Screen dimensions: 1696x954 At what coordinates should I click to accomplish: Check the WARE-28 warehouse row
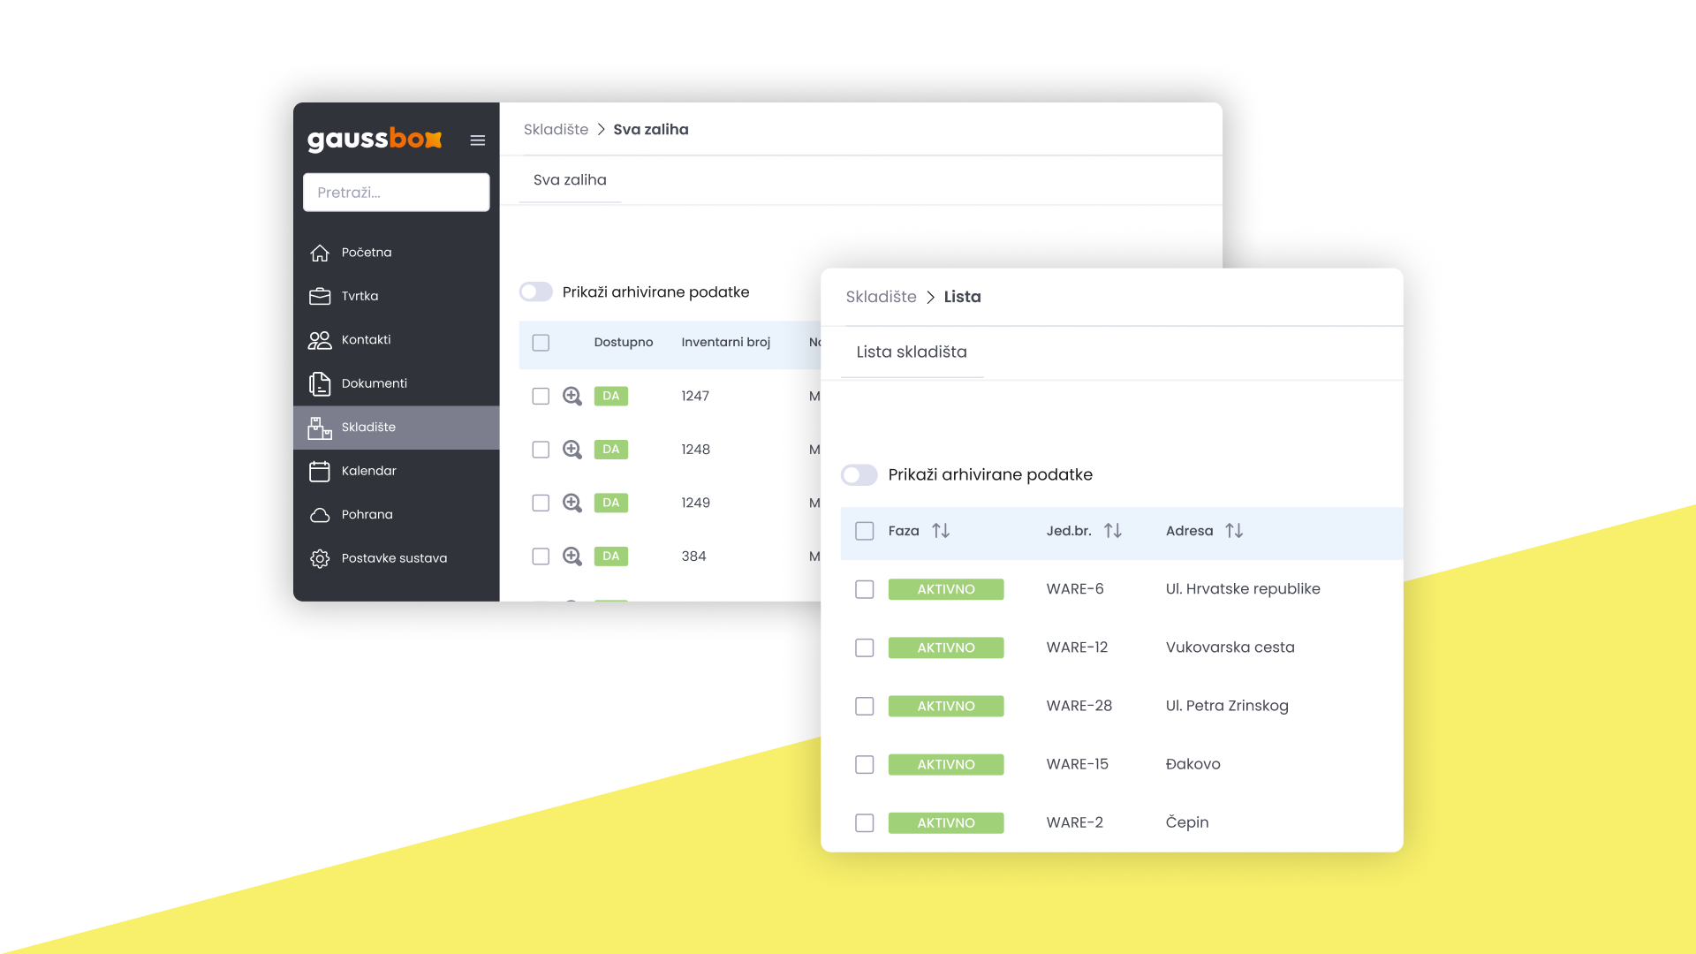click(x=865, y=706)
